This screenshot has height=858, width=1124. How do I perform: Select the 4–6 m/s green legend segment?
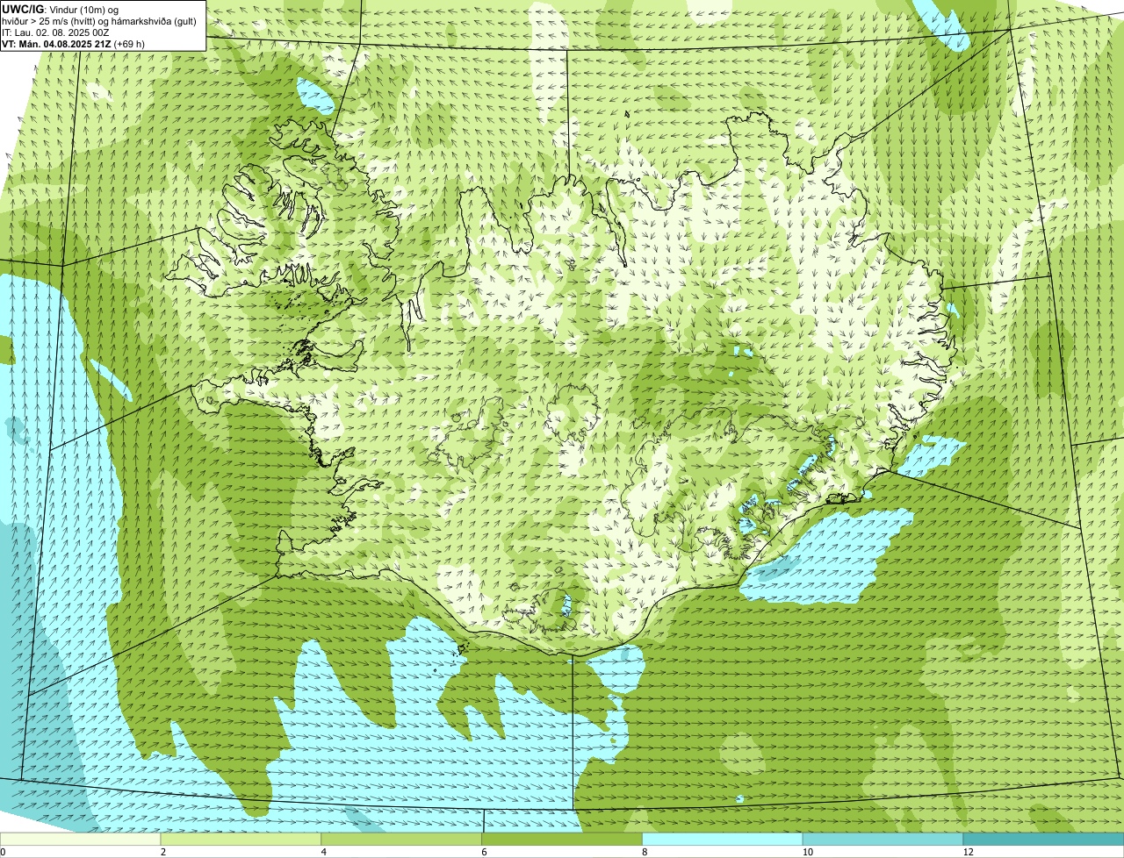tap(401, 840)
